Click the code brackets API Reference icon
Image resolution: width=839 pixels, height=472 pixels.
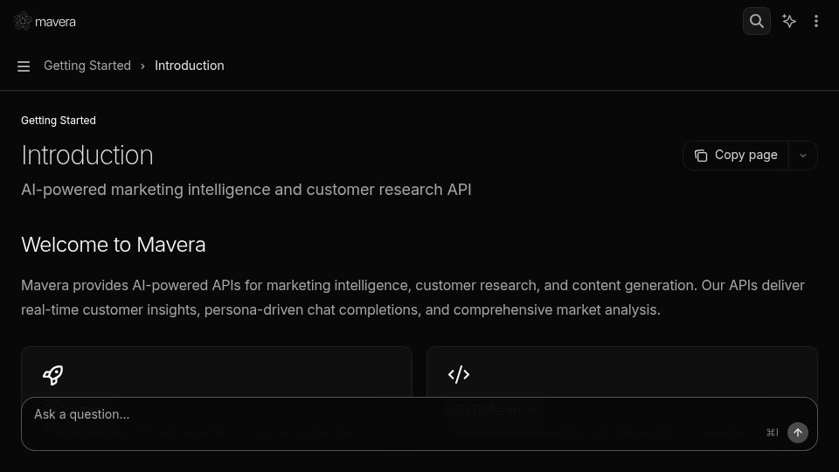(459, 375)
